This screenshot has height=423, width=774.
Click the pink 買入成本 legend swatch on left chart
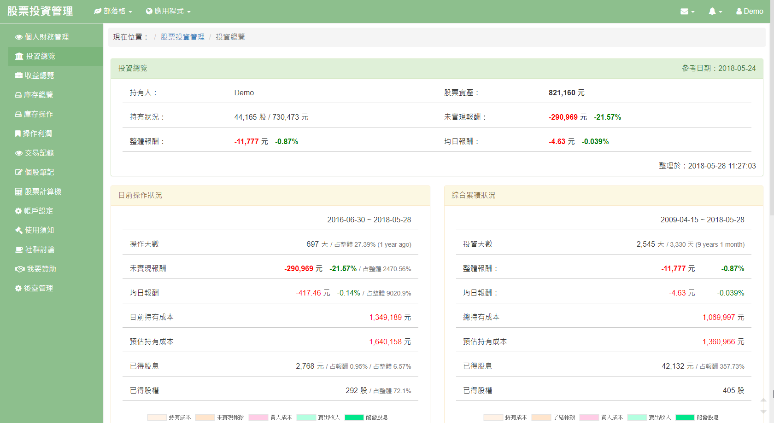pyautogui.click(x=258, y=417)
